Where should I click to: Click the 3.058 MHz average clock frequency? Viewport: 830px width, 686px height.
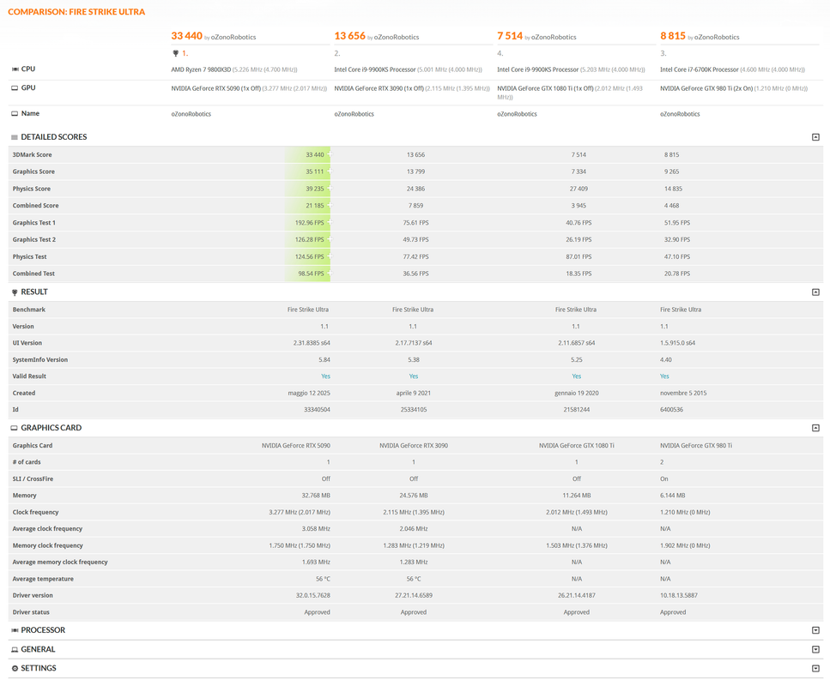point(316,529)
